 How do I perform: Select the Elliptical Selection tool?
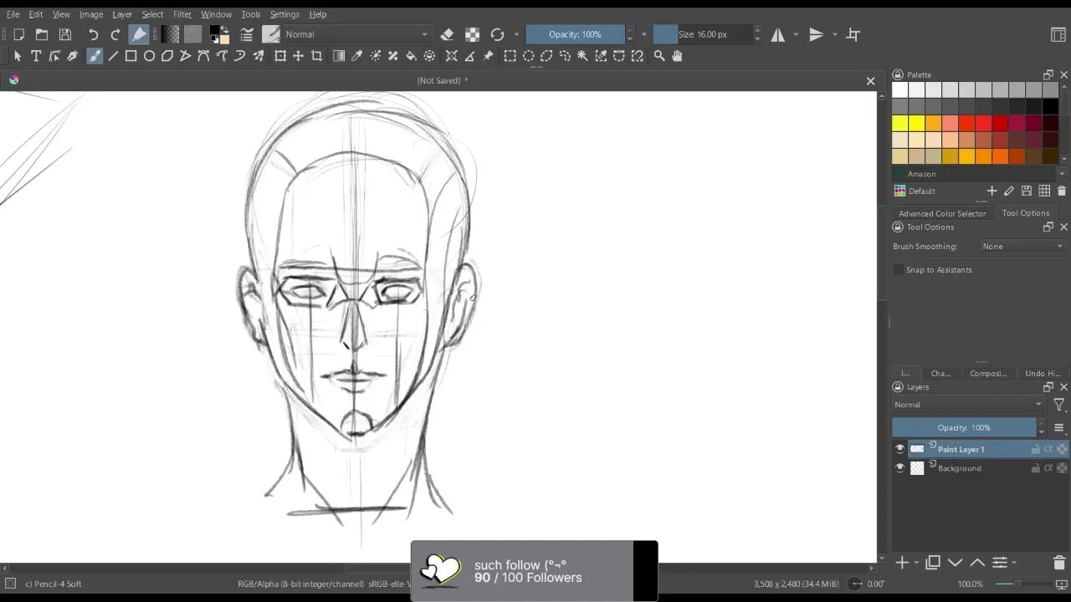[x=529, y=56]
